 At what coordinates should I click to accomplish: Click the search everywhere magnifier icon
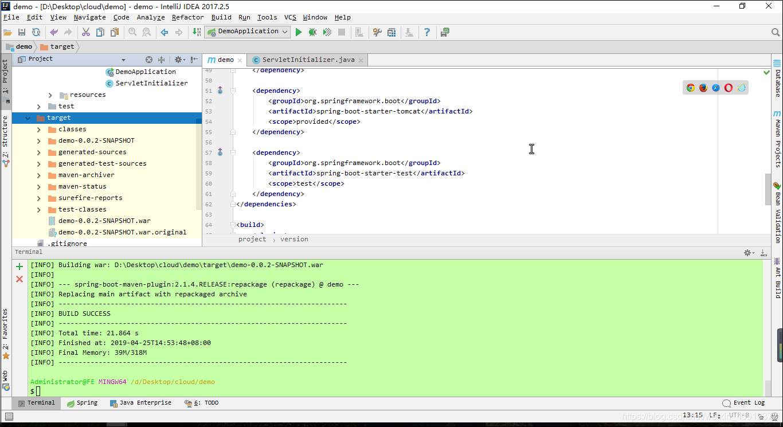[x=775, y=32]
